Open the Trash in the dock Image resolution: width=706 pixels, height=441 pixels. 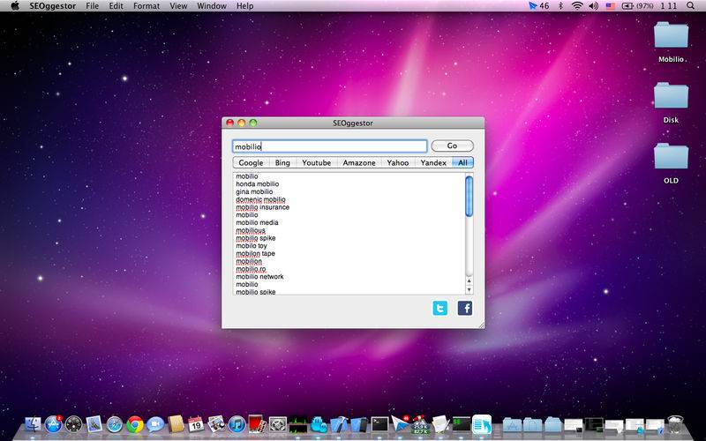(x=674, y=424)
